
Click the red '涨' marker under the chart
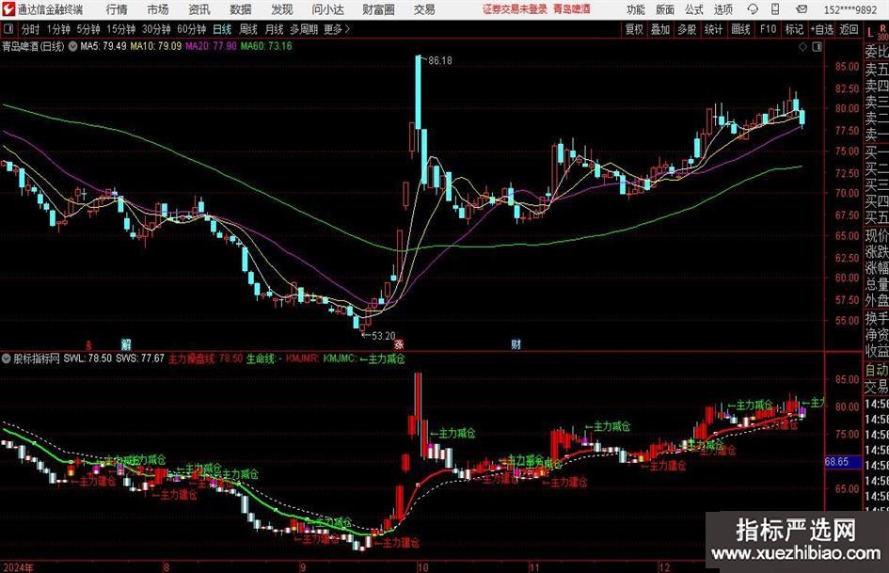pos(399,343)
